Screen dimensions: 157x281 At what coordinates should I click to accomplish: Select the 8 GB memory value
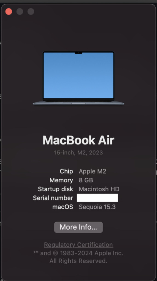86,180
